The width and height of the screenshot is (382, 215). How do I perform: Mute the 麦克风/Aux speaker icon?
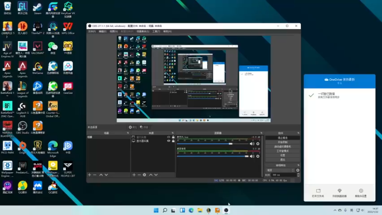(252, 144)
